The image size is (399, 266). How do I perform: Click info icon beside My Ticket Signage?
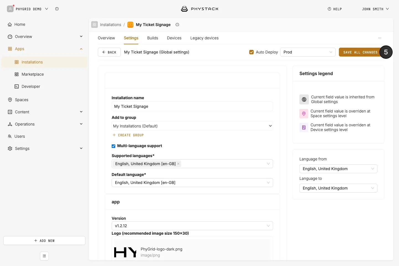tap(177, 25)
